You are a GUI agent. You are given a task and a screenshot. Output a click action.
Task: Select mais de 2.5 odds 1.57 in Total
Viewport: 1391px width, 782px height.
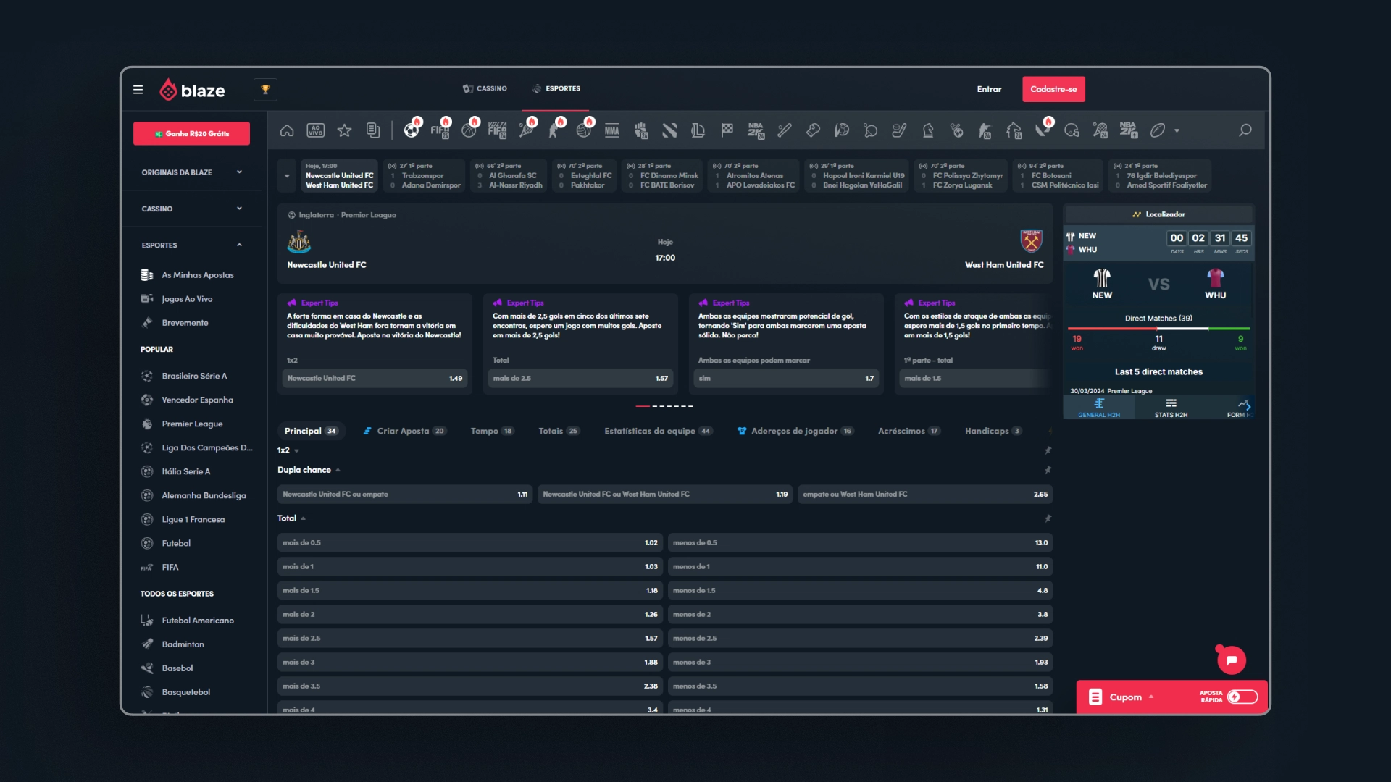[x=470, y=638]
